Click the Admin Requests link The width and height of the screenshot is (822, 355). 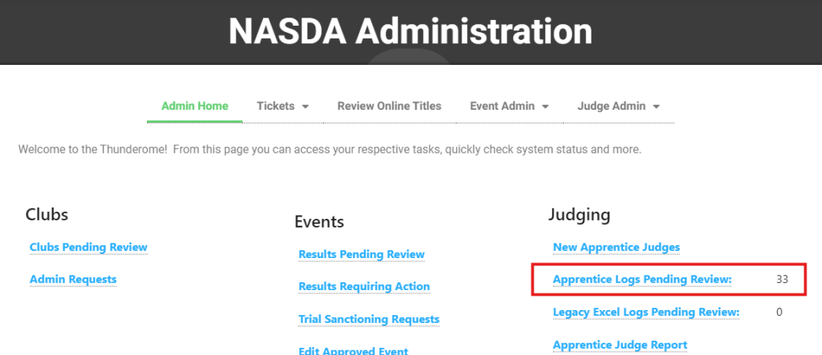pos(73,279)
